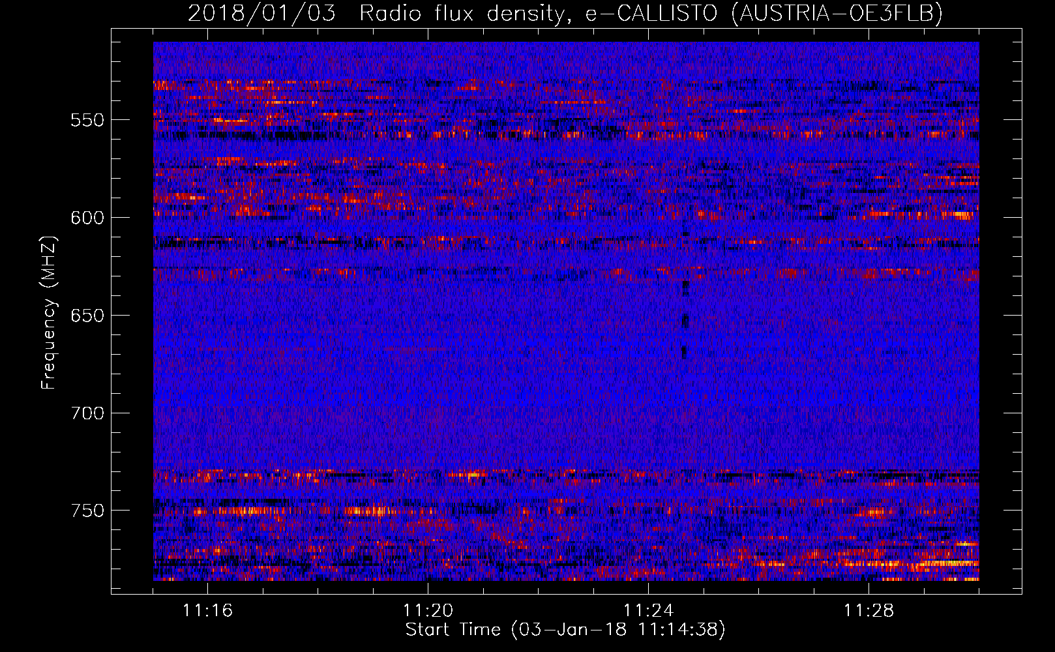Screen dimensions: 1055x652
Task: Click the 11:20 time tick label
Action: [428, 610]
